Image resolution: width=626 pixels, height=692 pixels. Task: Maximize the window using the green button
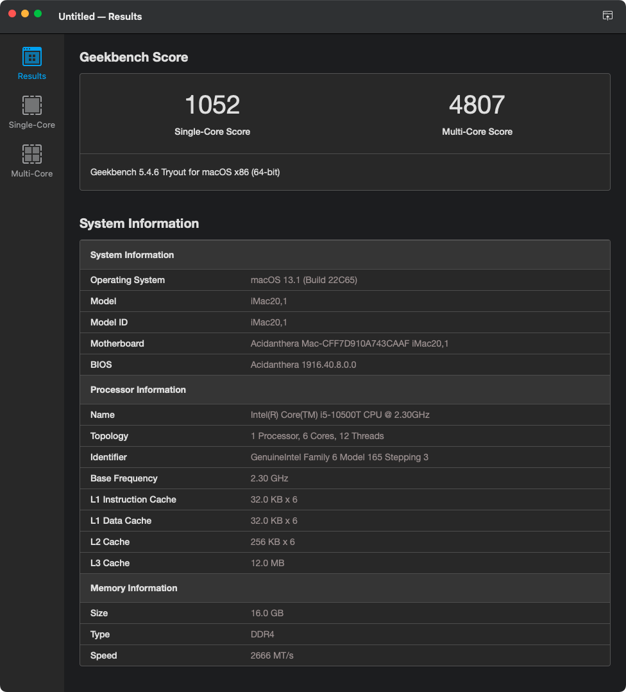[38, 13]
